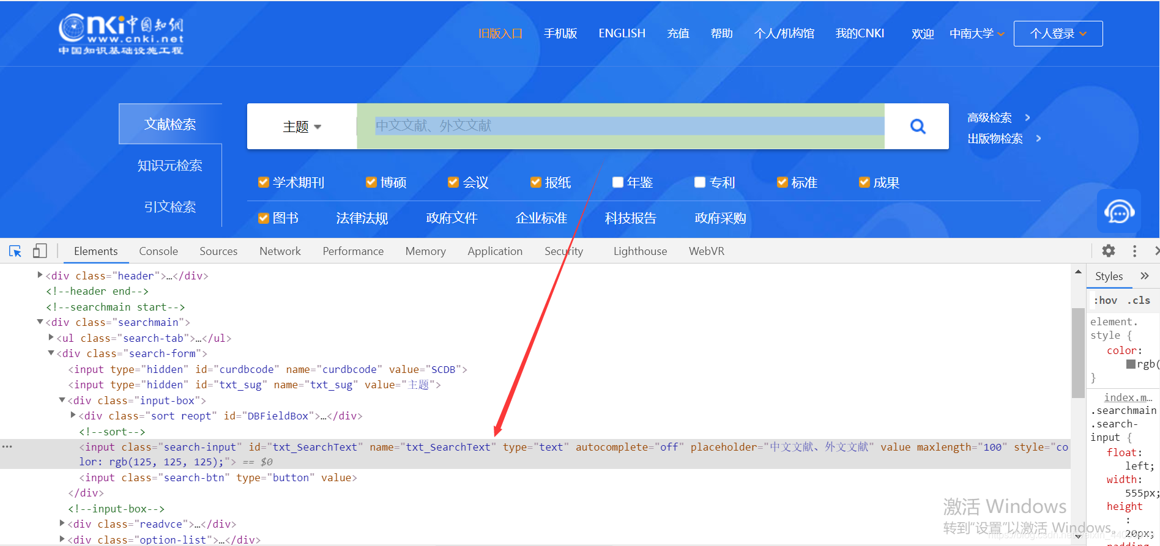Toggle .cls class editor button
Image resolution: width=1160 pixels, height=546 pixels.
pyautogui.click(x=1139, y=300)
